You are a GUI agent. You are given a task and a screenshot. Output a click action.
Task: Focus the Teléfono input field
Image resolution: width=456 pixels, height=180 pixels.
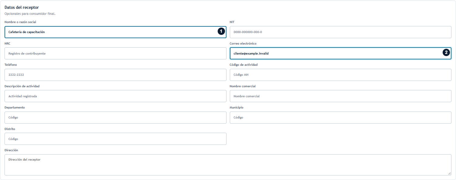[x=115, y=75]
